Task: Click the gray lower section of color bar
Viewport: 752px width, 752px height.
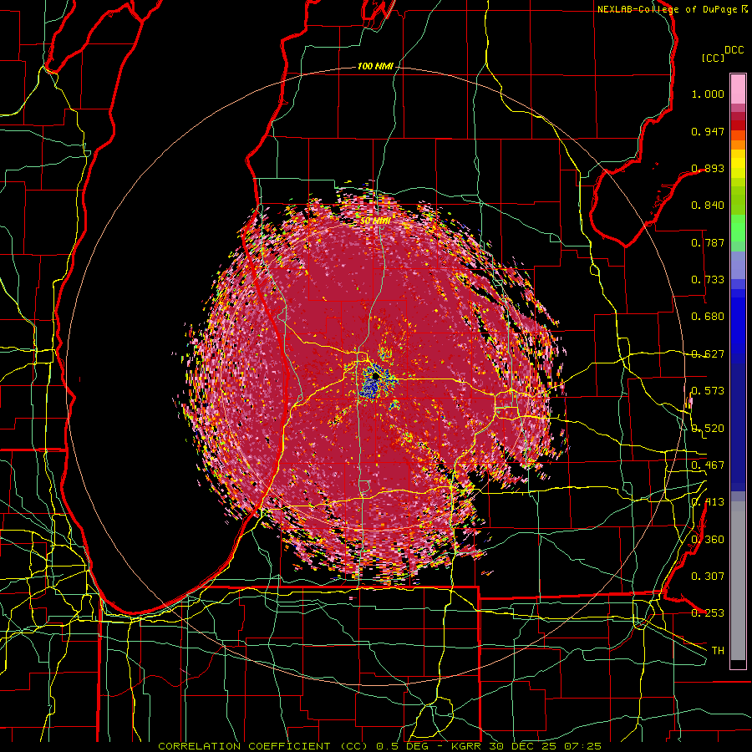Action: pos(738,581)
